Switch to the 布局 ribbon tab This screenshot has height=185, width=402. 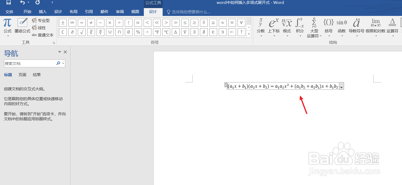tap(74, 12)
